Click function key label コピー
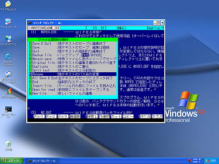219x164 pixels. [128, 116]
